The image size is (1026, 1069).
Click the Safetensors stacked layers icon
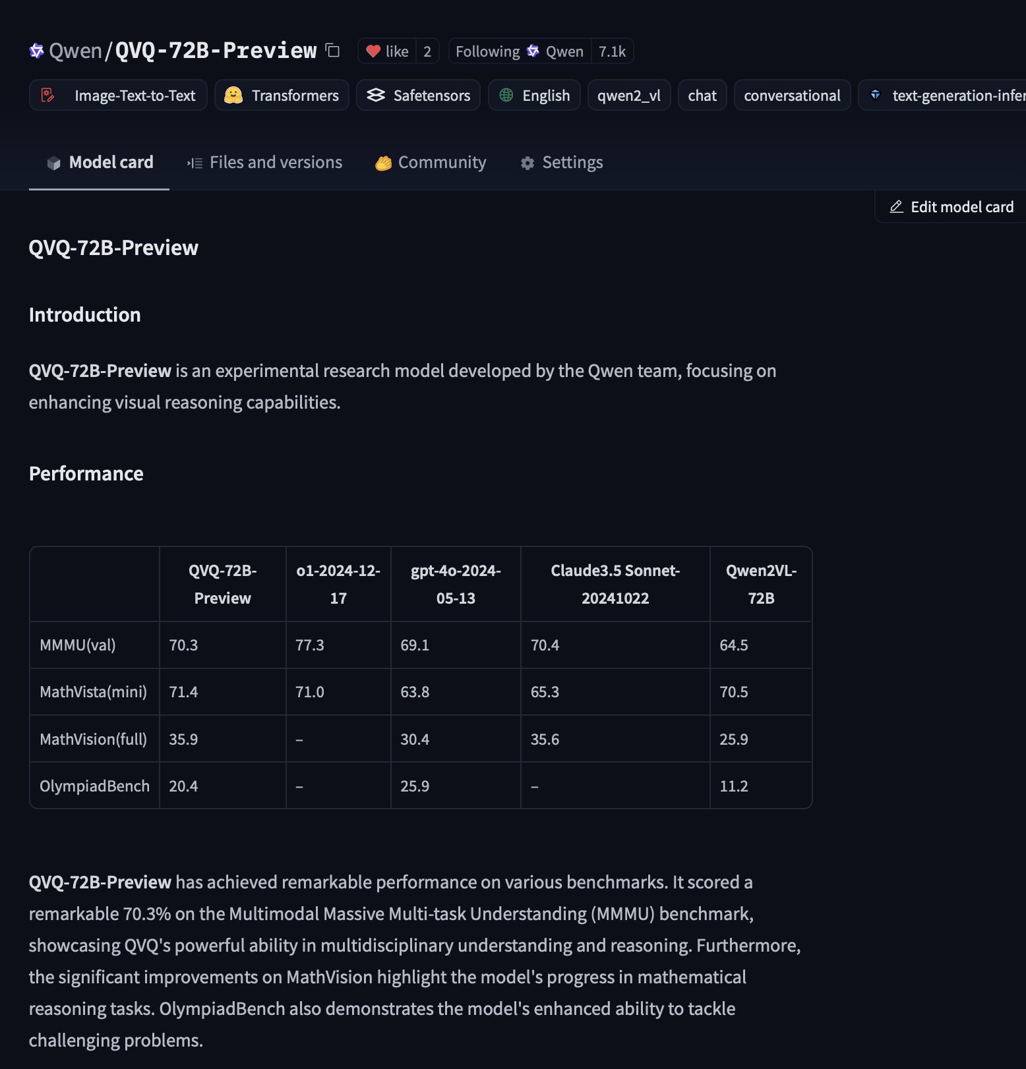[376, 95]
